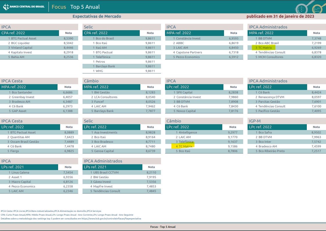Image resolution: width=326 pixels, height=231 pixels.
Task: Click the 'Asset 1' row
Action: point(39,177)
